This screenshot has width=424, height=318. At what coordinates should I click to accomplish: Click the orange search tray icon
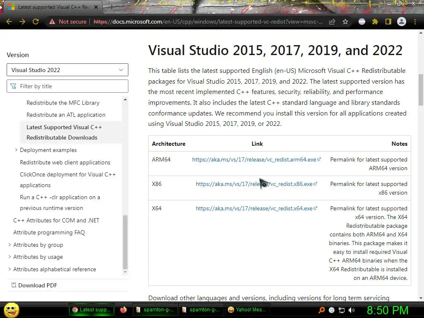[x=322, y=310]
